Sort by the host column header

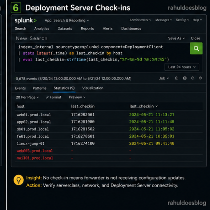pos(21,106)
